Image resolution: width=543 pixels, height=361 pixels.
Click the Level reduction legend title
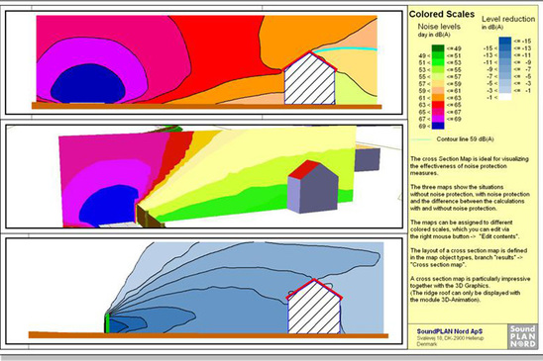508,19
